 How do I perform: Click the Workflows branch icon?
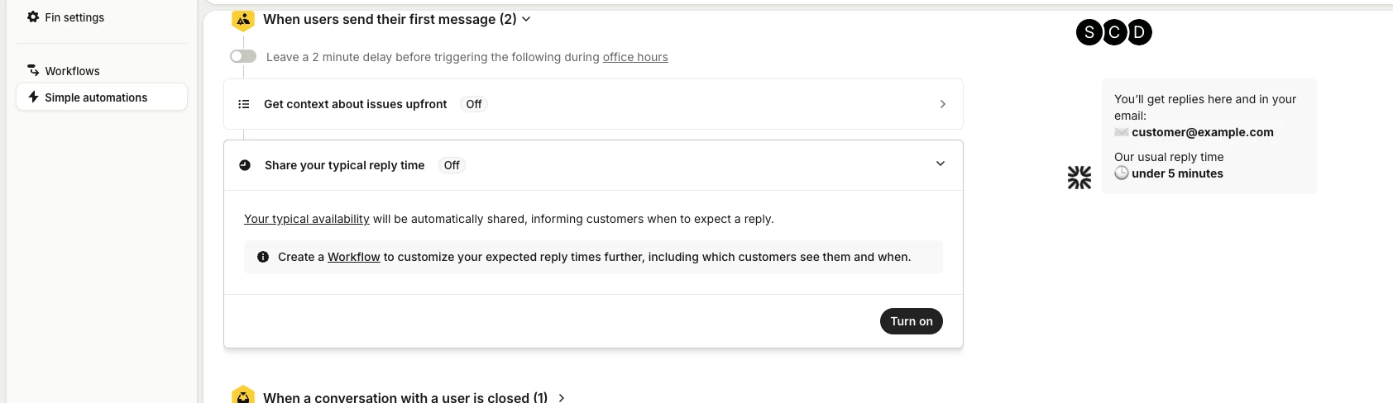click(x=33, y=70)
